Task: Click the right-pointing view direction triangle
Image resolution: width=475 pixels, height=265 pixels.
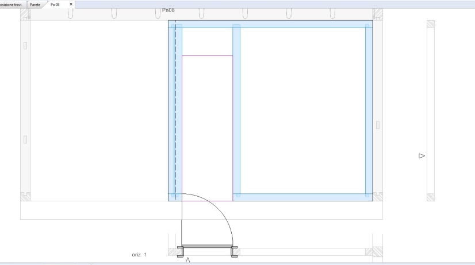Action: (422, 155)
